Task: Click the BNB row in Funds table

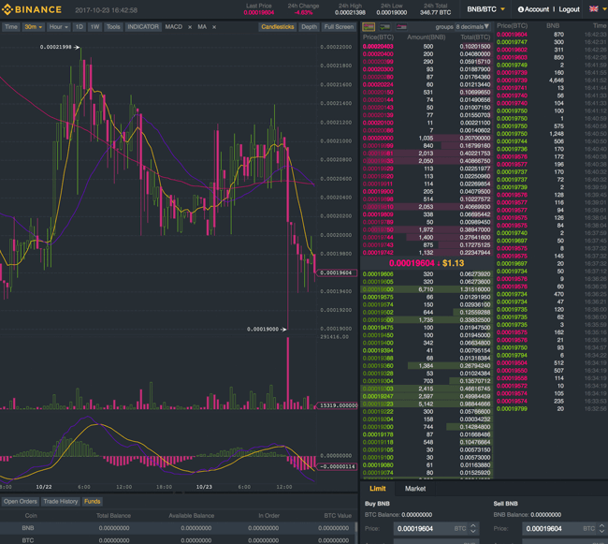Action: pyautogui.click(x=177, y=528)
